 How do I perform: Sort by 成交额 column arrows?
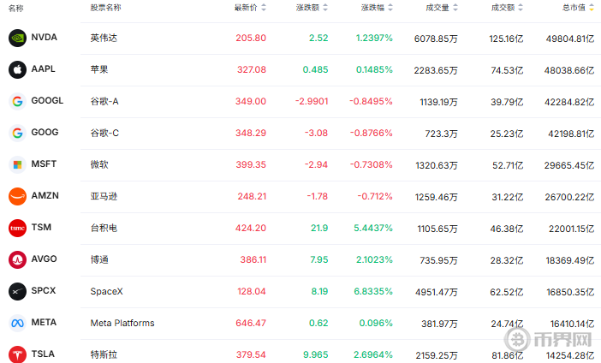(x=521, y=8)
